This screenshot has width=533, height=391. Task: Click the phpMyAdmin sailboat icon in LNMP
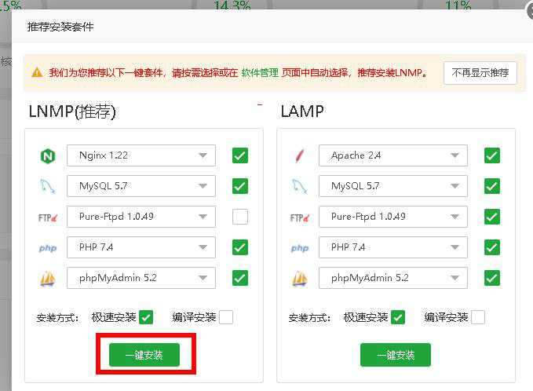(48, 279)
